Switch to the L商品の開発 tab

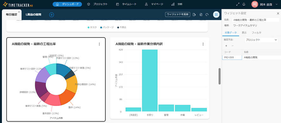(x=34, y=15)
